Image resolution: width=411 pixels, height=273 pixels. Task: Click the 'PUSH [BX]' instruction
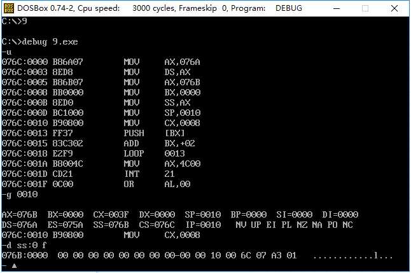(154, 133)
